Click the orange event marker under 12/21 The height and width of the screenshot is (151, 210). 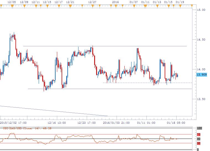click(x=70, y=6)
